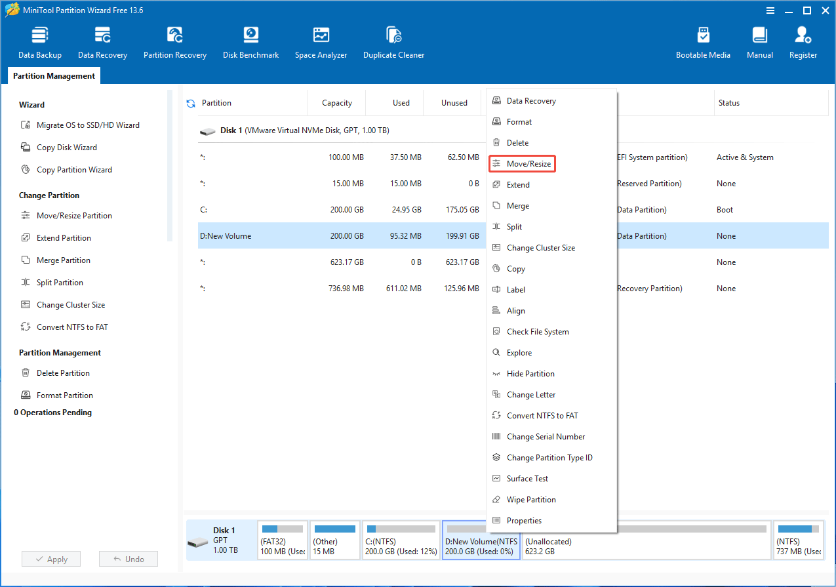
Task: Choose Convert NTFS to FAT in sidebar
Action: pos(64,327)
